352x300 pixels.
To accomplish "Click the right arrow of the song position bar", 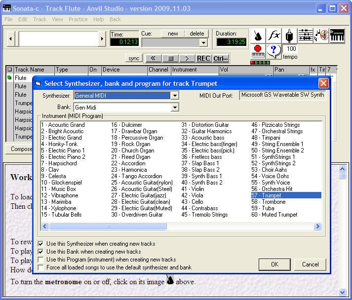I will (x=102, y=38).
